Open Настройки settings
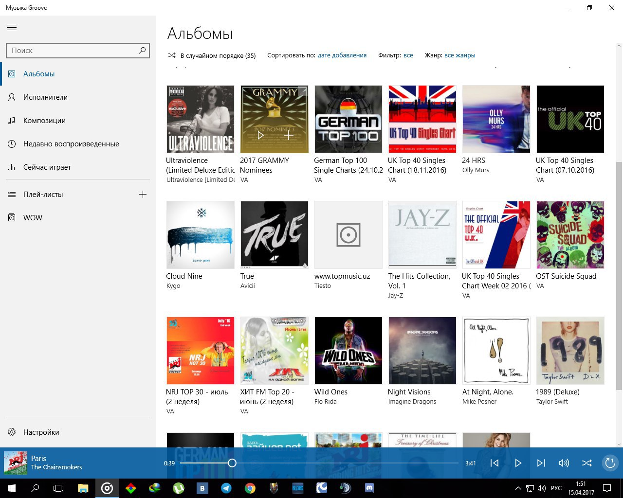623x498 pixels. click(78, 432)
